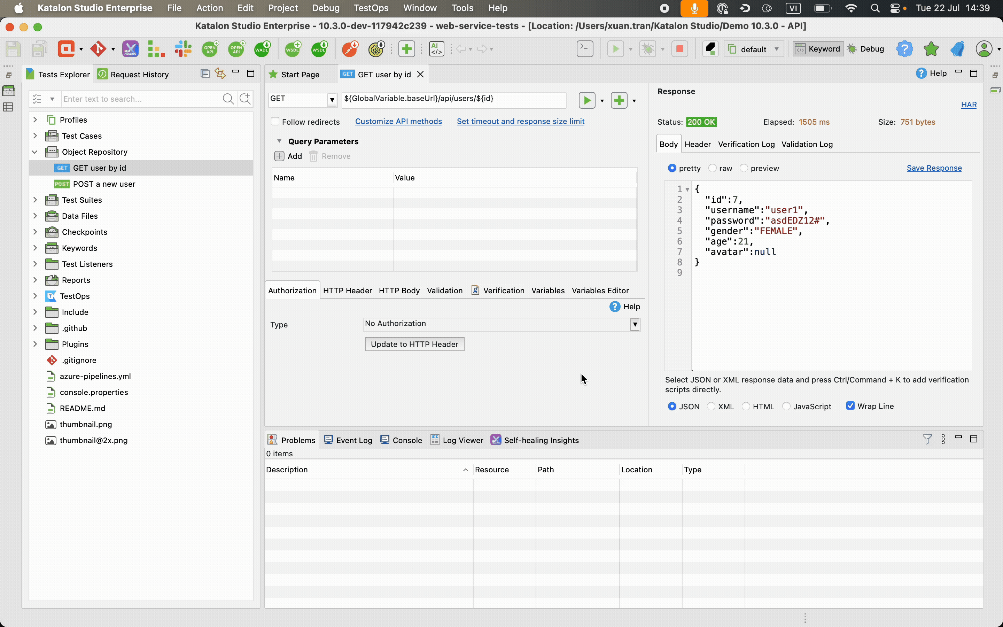Click the colored squares TestOps toolbar icon
The height and width of the screenshot is (627, 1003).
[156, 49]
